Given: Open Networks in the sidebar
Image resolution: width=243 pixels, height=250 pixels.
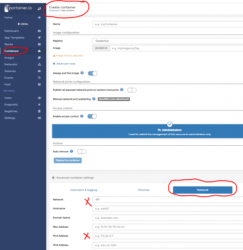Looking at the screenshot, I should [x=11, y=64].
